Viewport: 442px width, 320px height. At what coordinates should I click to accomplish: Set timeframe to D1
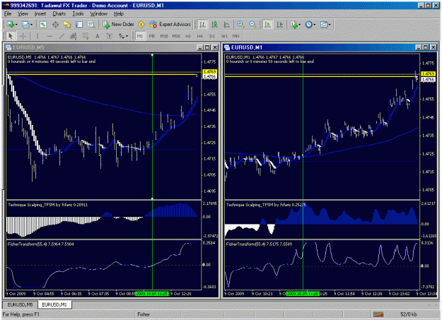(212, 36)
